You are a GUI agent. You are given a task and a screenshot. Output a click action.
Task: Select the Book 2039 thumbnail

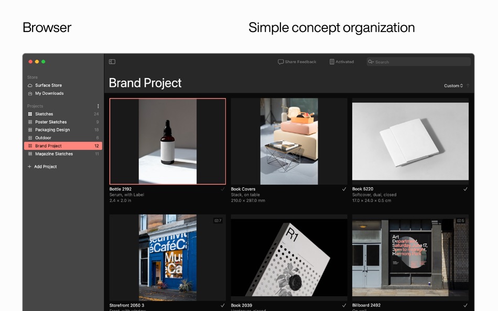(289, 258)
